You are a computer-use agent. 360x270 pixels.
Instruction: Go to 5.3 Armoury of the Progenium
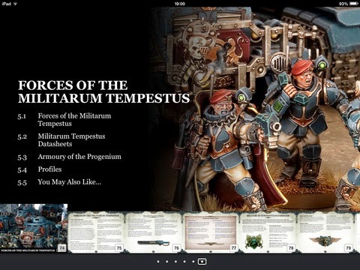click(69, 157)
